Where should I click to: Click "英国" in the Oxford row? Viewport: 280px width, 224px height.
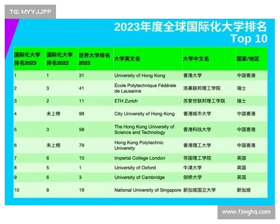pyautogui.click(x=241, y=168)
